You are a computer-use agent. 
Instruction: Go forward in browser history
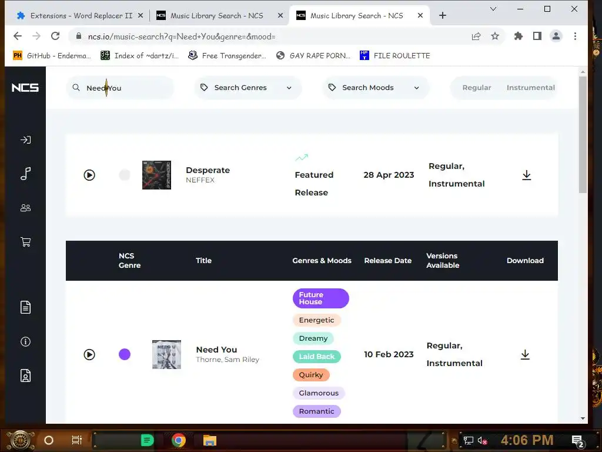36,36
